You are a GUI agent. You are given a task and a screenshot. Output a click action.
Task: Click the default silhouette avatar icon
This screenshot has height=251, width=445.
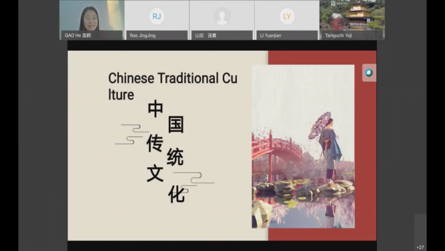(222, 17)
